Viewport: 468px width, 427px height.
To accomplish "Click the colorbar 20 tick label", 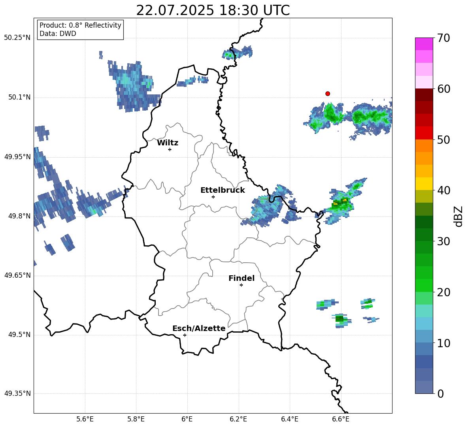I will pyautogui.click(x=443, y=292).
